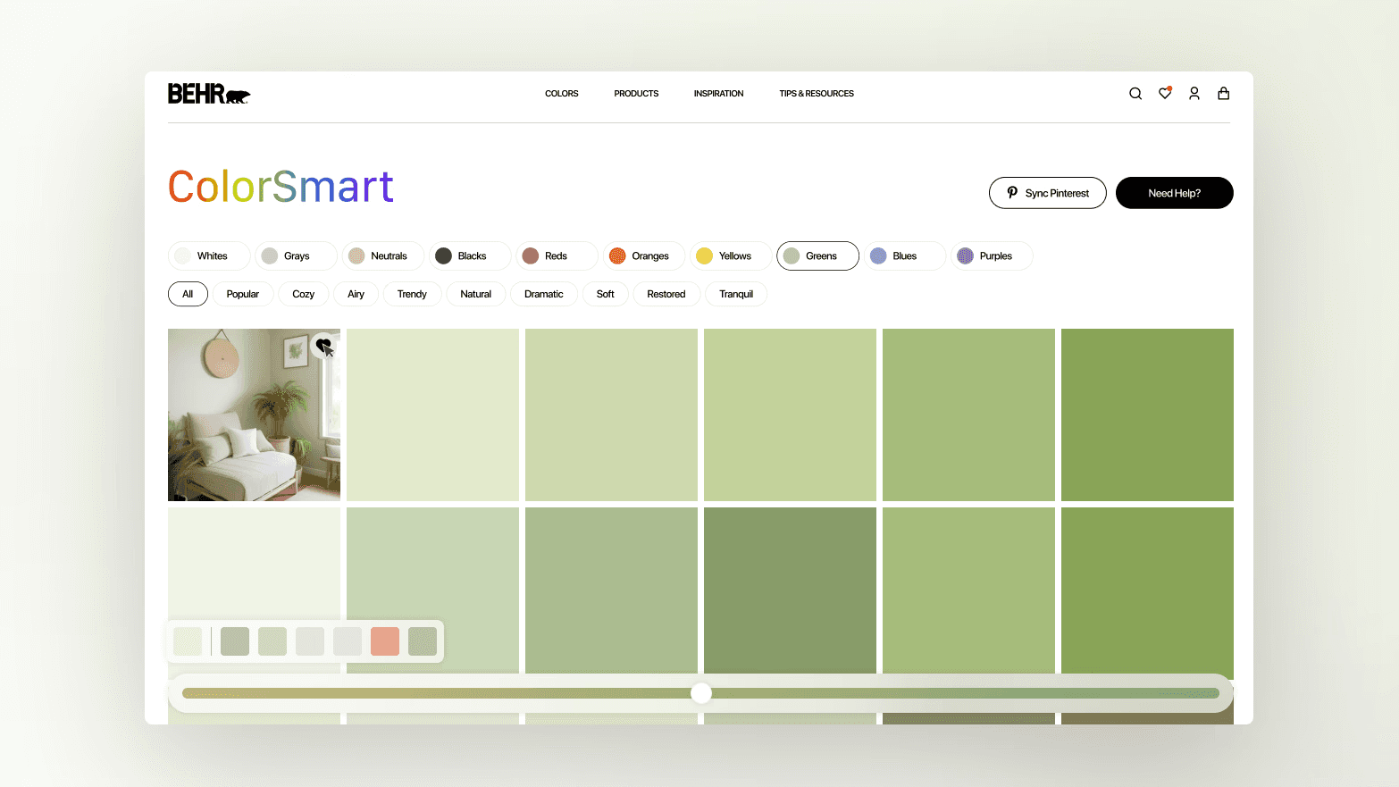Open the TIPS & RESOURCES menu
Image resolution: width=1399 pixels, height=787 pixels.
[817, 94]
